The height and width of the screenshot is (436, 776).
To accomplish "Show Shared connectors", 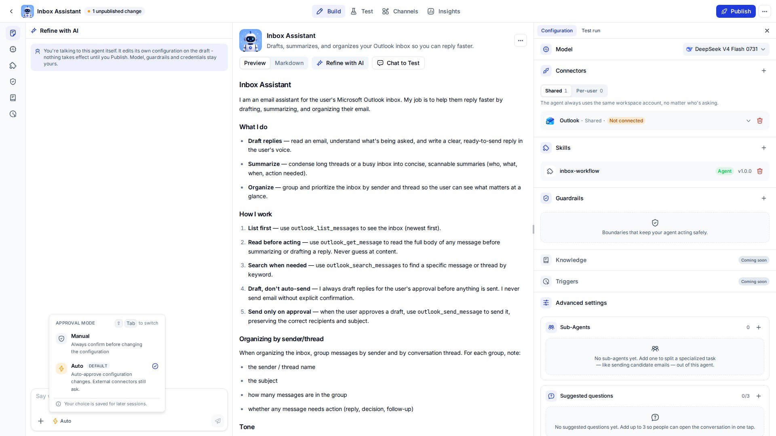I will (556, 91).
